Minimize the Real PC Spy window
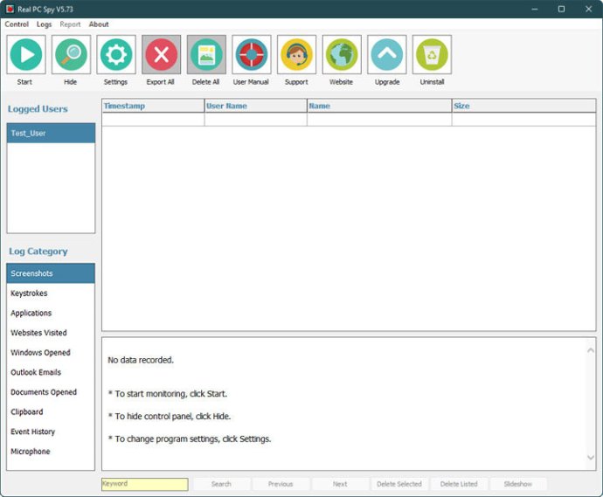 coord(535,9)
